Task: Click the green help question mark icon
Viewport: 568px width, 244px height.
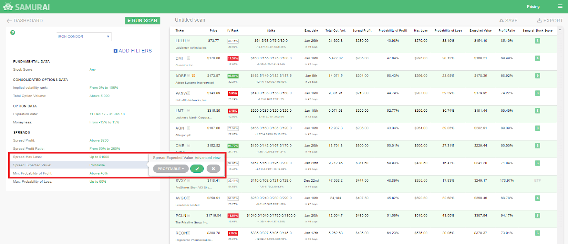Action: tap(13, 33)
